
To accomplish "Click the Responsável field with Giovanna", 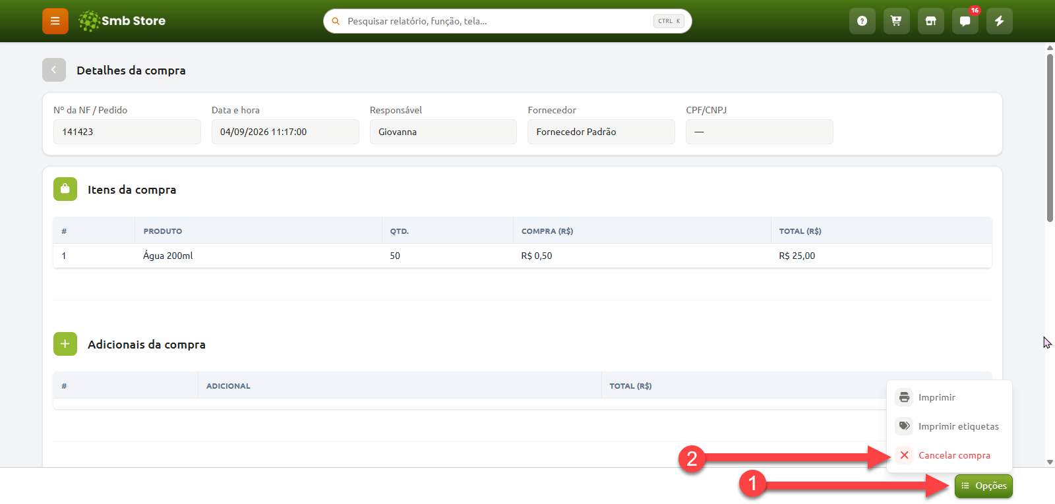I will [x=443, y=132].
